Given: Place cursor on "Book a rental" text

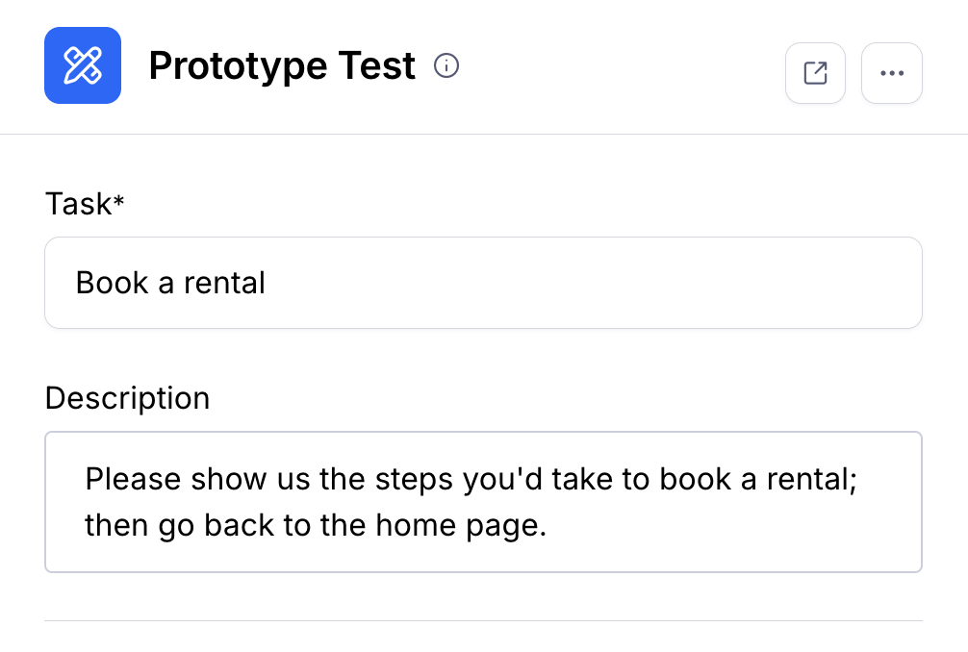Looking at the screenshot, I should click(170, 283).
